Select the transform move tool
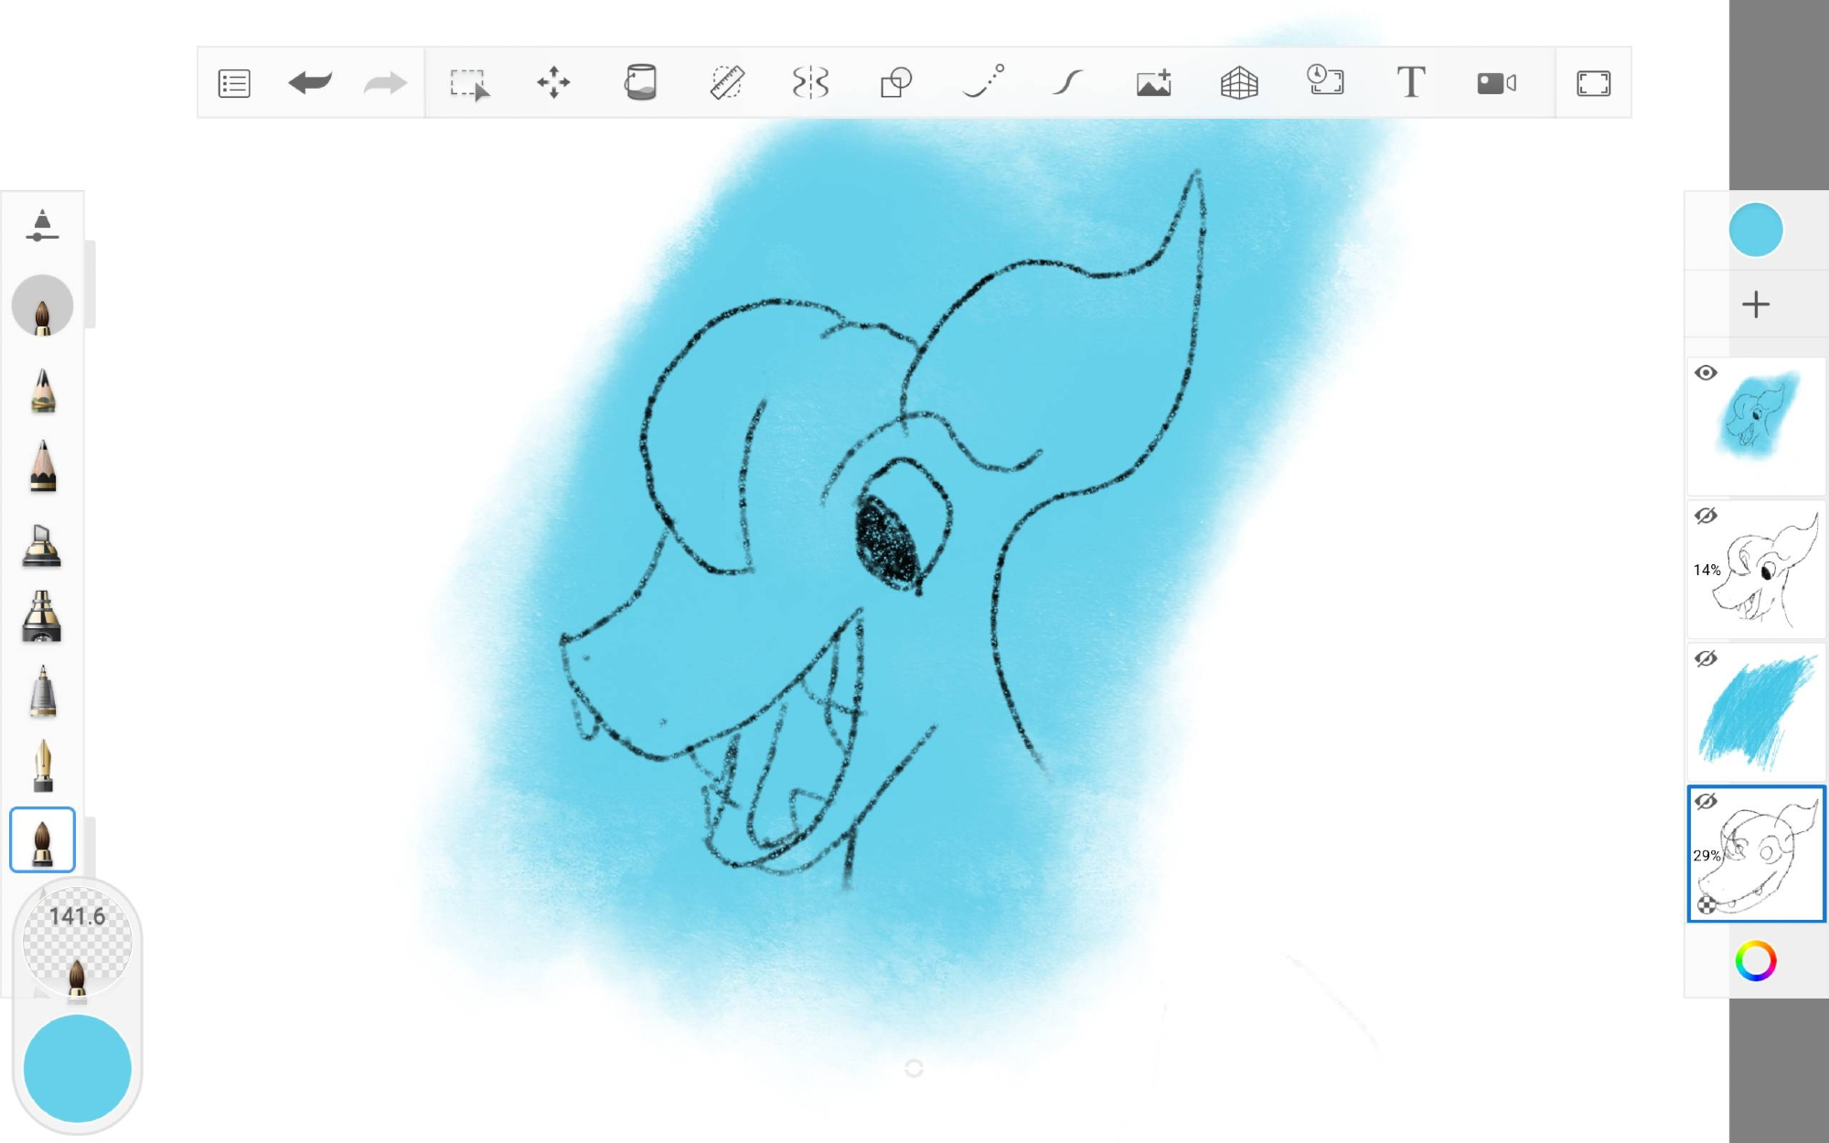This screenshot has width=1829, height=1143. tap(553, 83)
